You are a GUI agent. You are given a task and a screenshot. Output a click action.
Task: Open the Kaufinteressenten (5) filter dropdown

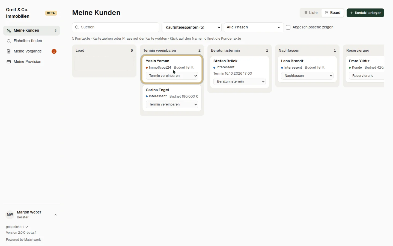tap(192, 27)
